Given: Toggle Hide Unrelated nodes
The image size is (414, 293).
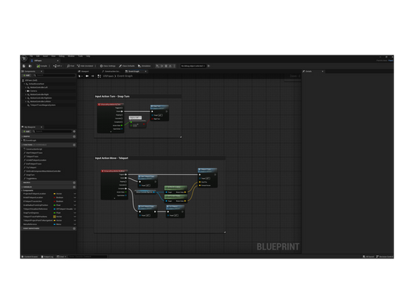Looking at the screenshot, I should [x=85, y=66].
